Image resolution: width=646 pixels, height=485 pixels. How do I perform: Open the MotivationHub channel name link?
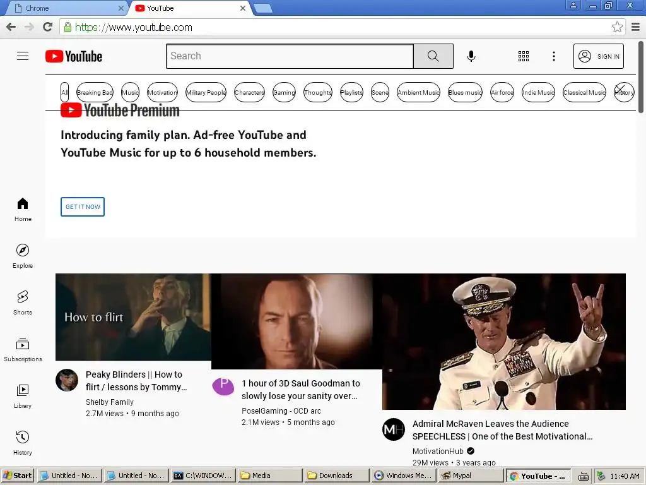tap(438, 451)
